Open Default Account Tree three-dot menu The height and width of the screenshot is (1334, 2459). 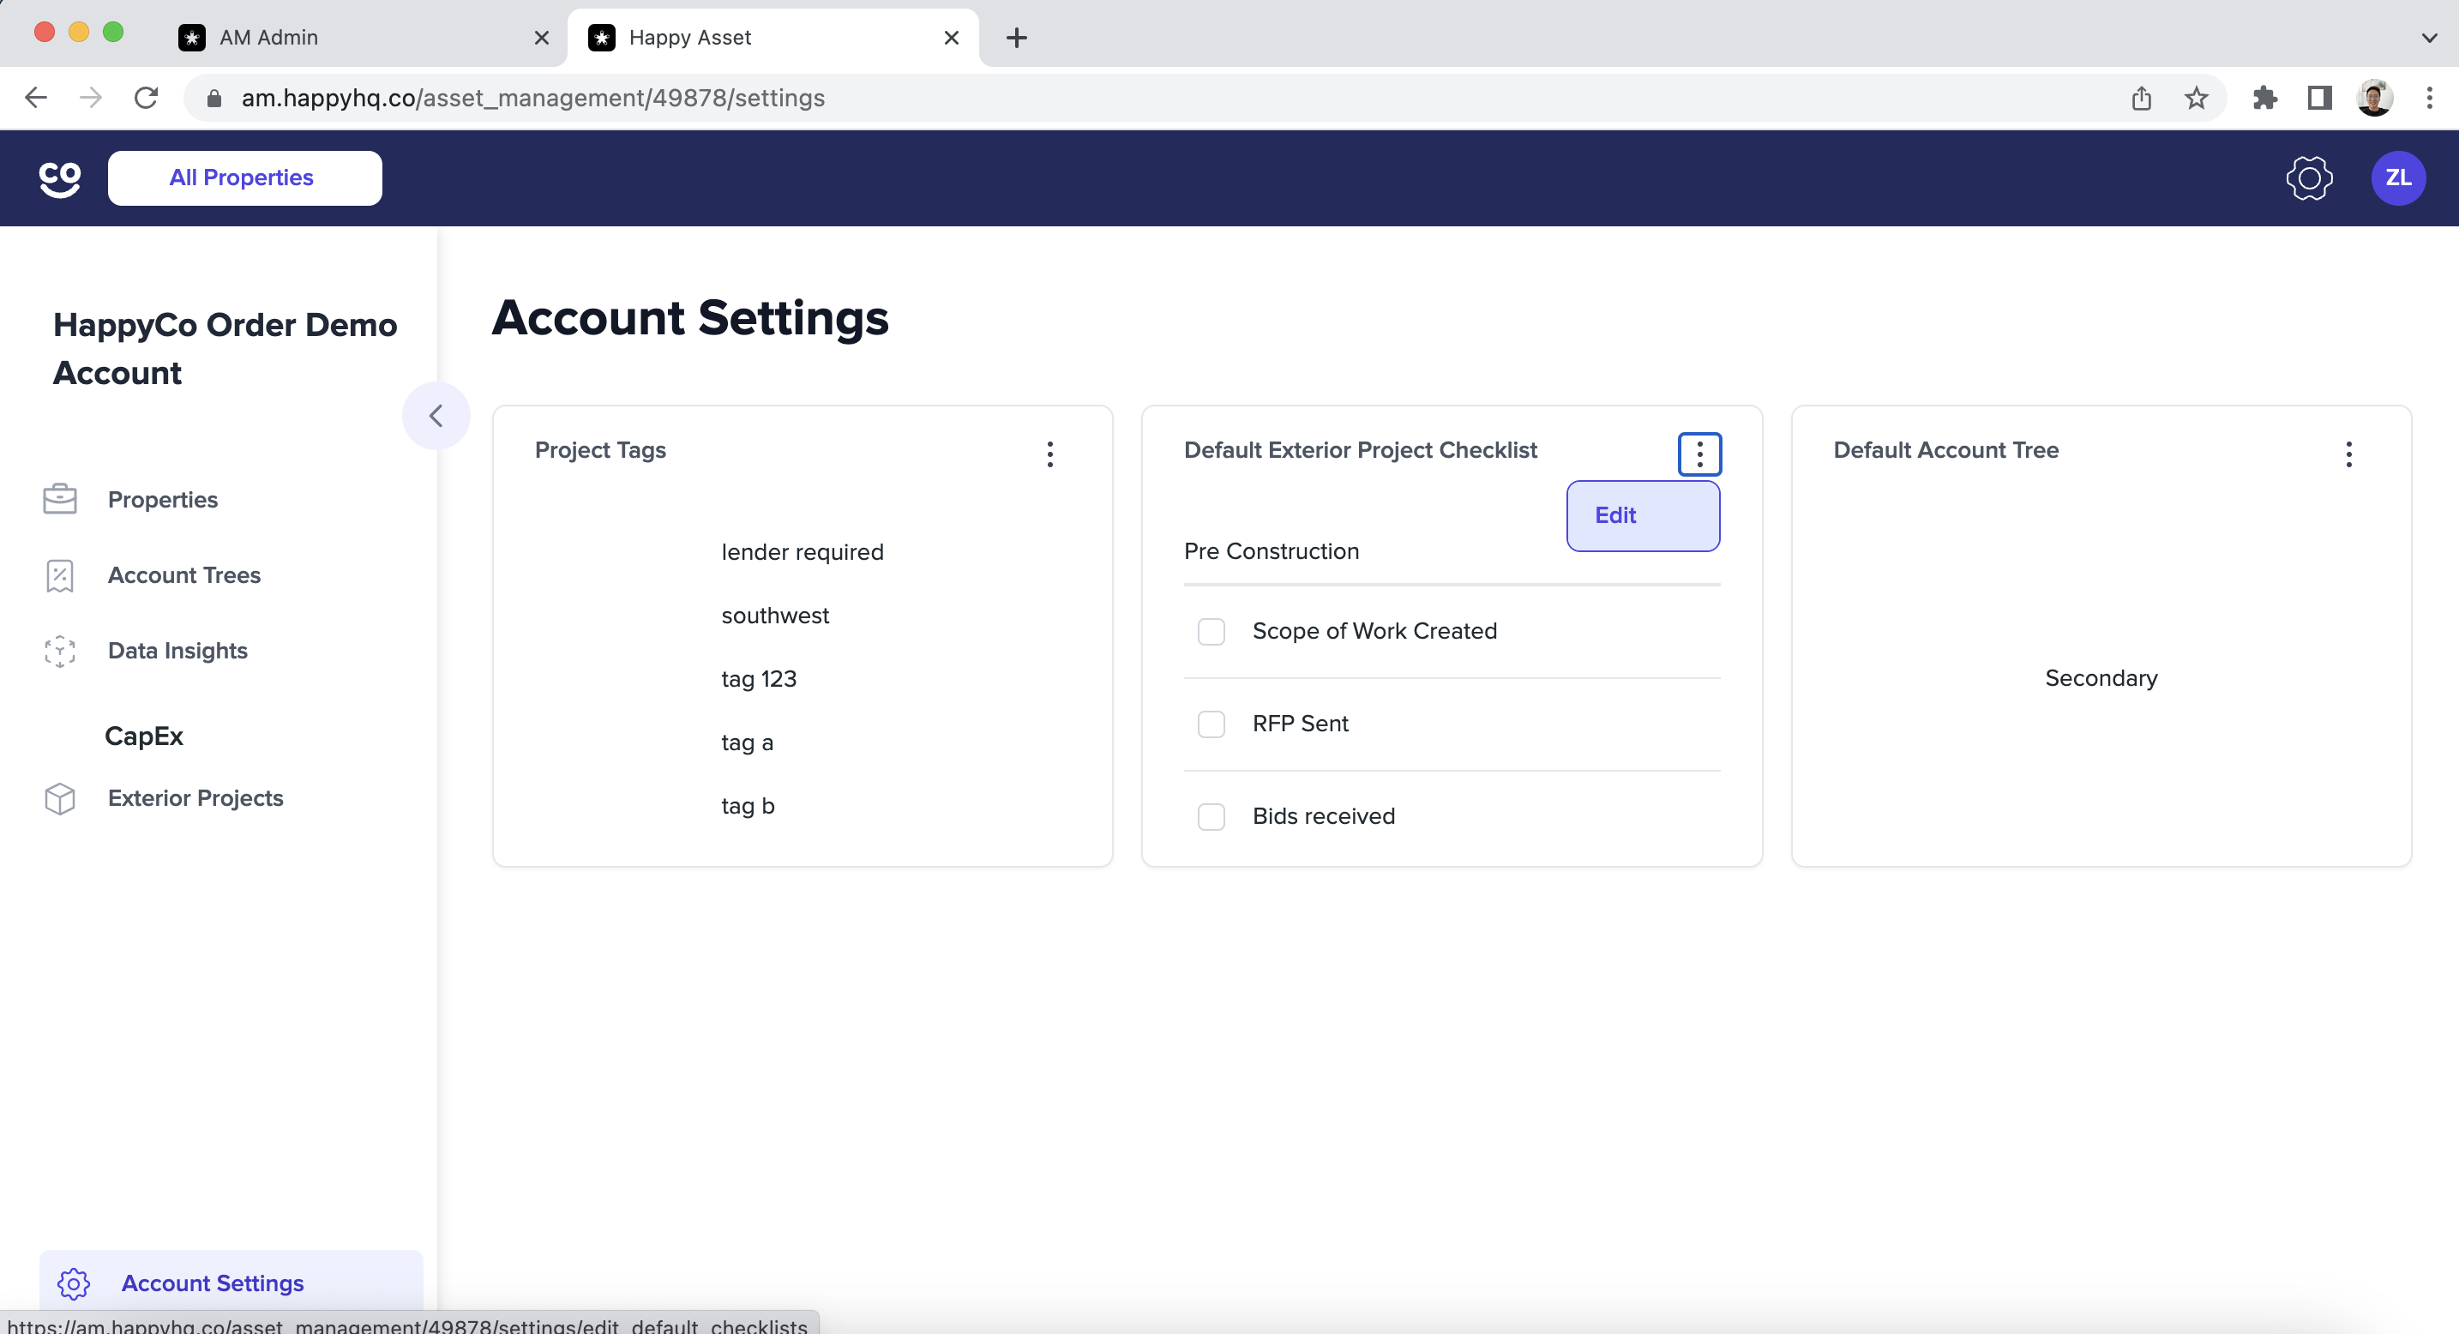coord(2348,454)
